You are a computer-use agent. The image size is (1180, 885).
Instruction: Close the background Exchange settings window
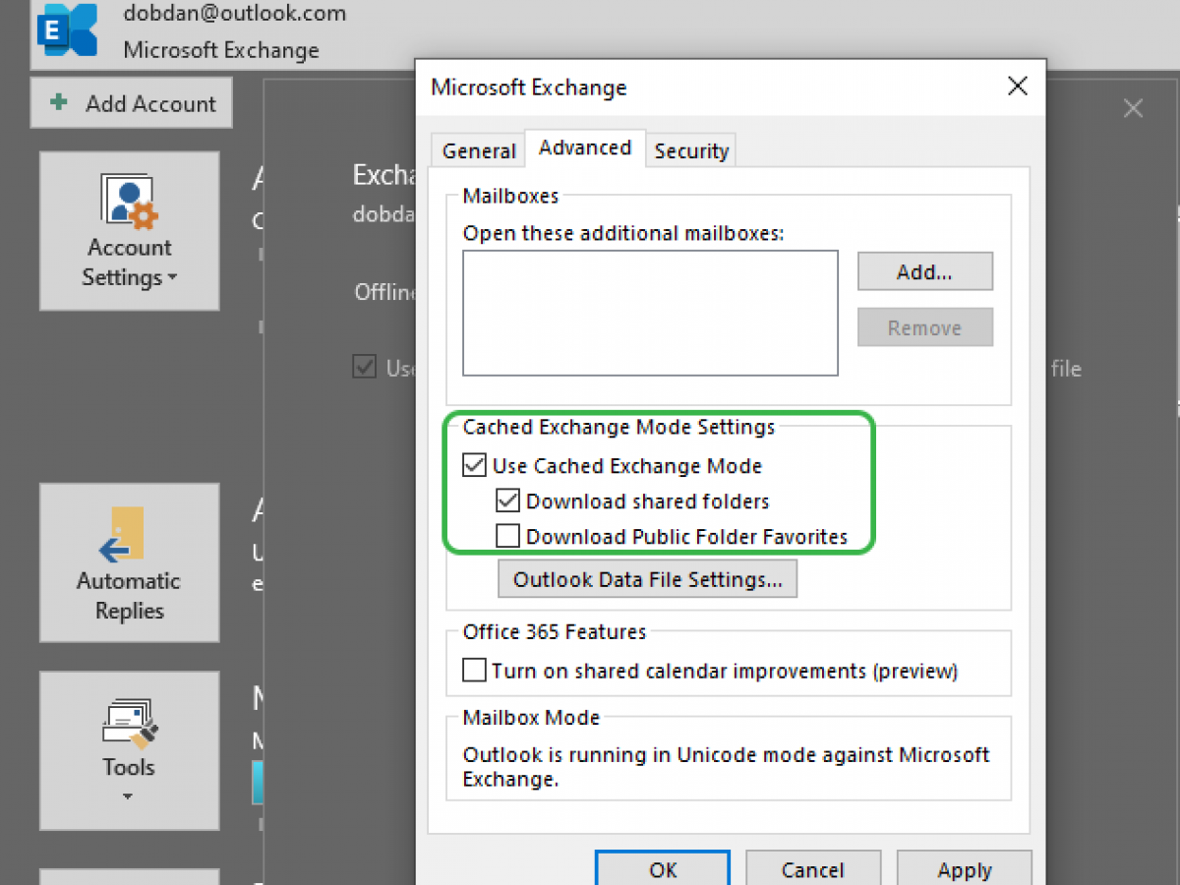coord(1133,108)
